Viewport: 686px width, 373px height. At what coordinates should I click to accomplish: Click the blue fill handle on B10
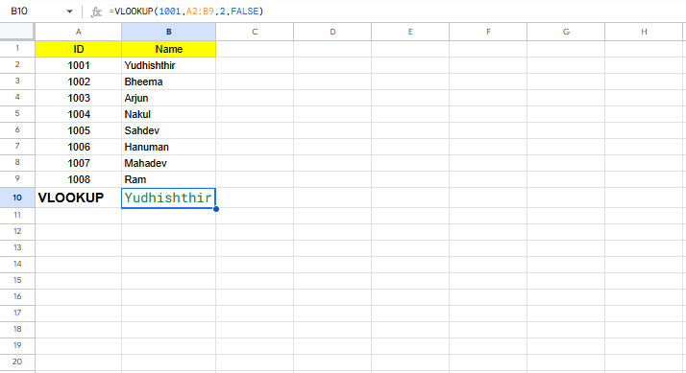pos(216,209)
